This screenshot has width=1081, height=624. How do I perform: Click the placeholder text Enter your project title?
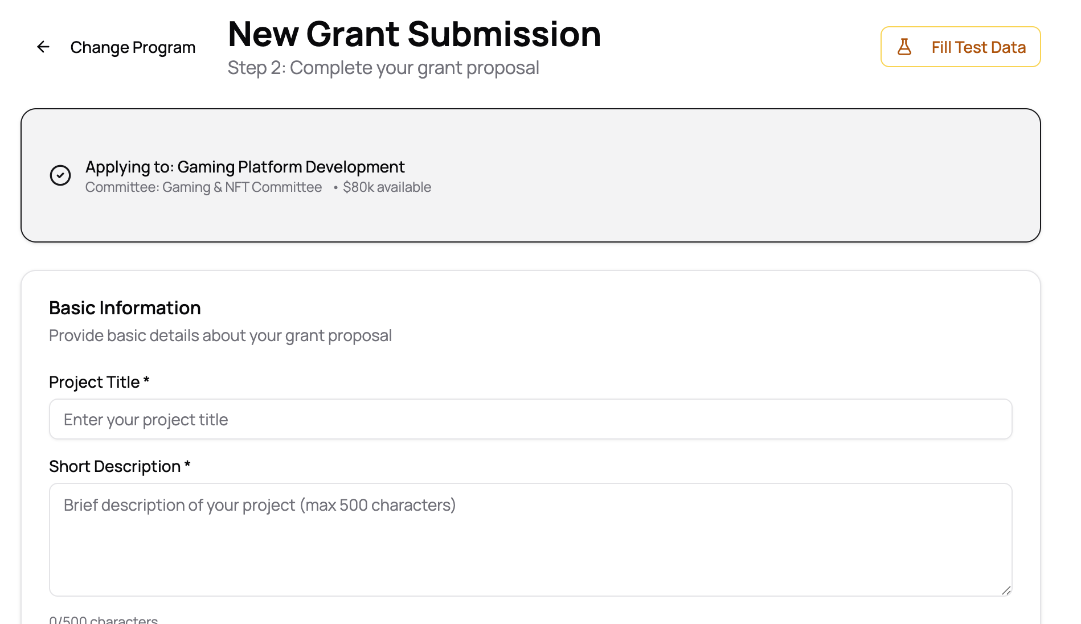coord(146,420)
